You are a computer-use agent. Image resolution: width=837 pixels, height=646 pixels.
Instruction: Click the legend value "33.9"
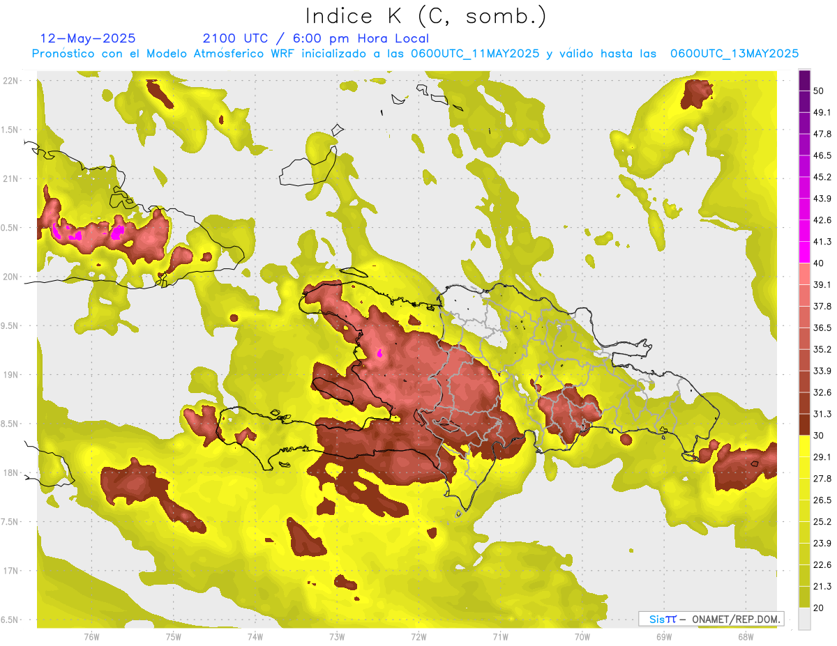(822, 371)
